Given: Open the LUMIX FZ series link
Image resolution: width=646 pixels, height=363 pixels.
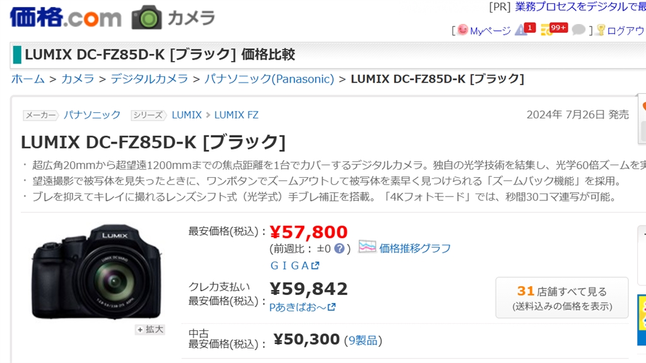Looking at the screenshot, I should coord(237,115).
